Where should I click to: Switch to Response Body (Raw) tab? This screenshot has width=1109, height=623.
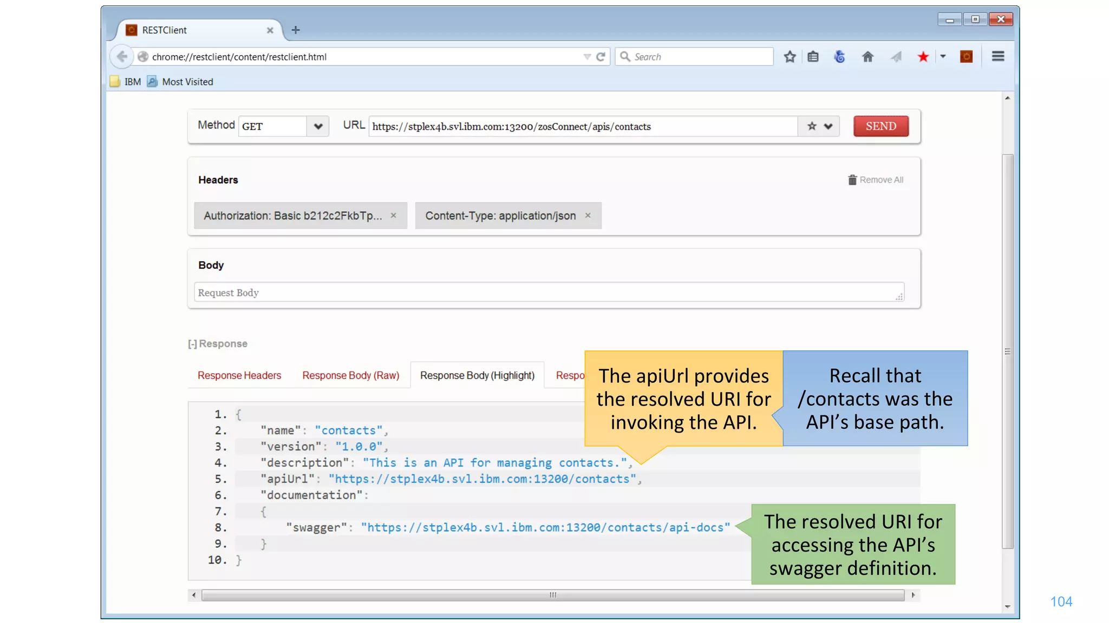(351, 375)
